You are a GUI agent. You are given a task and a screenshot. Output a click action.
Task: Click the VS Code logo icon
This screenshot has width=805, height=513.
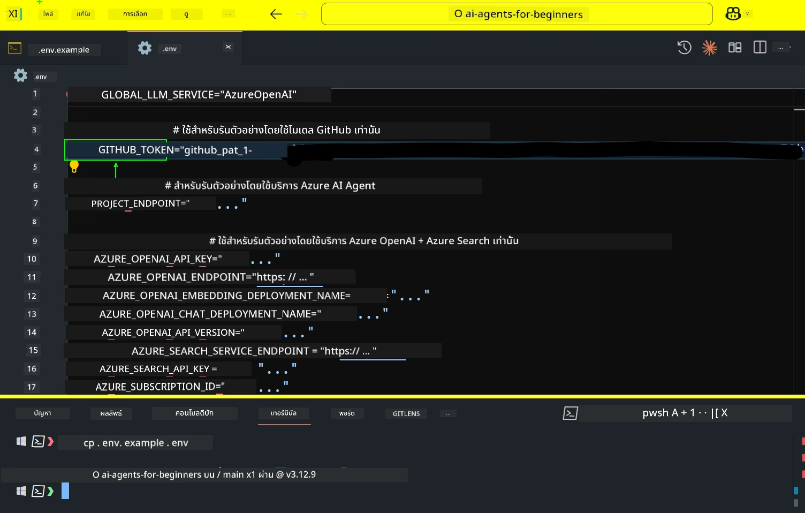coord(14,14)
